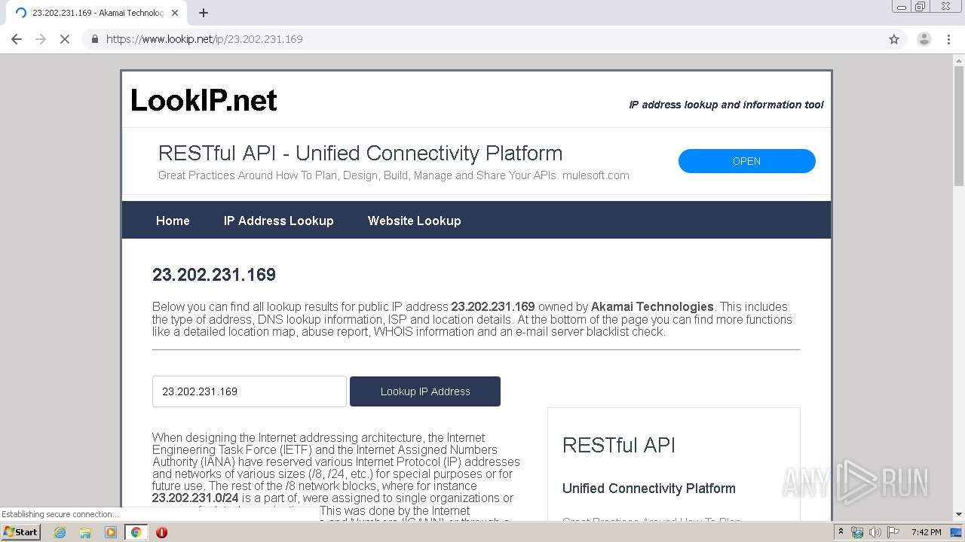Image resolution: width=965 pixels, height=542 pixels.
Task: Open the volume speaker tray icon
Action: point(875,532)
